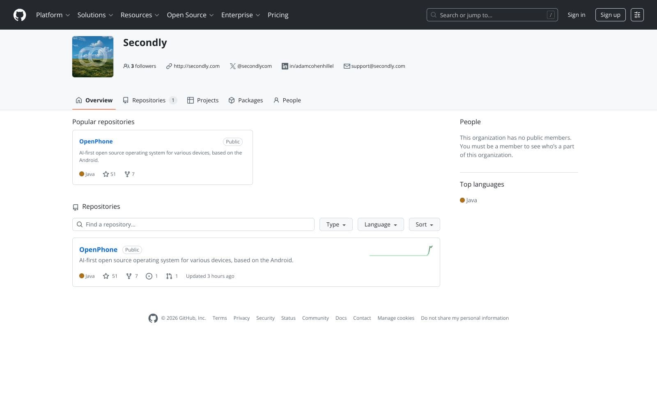Open the Privacy footer link

[x=241, y=318]
